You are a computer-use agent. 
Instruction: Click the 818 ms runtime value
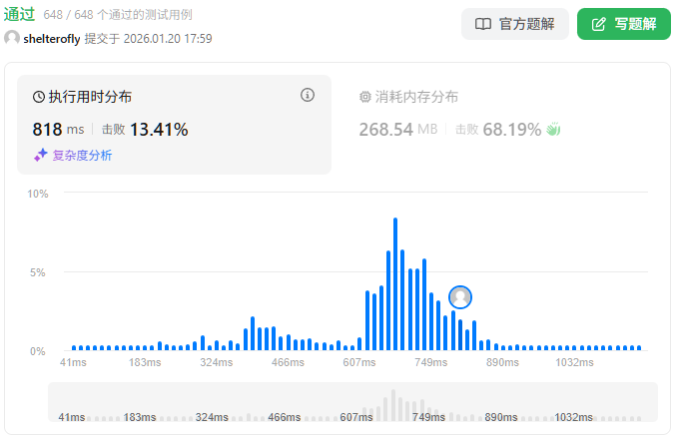(x=59, y=129)
